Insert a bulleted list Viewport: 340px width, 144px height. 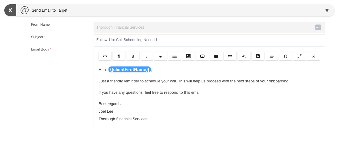tap(174, 56)
